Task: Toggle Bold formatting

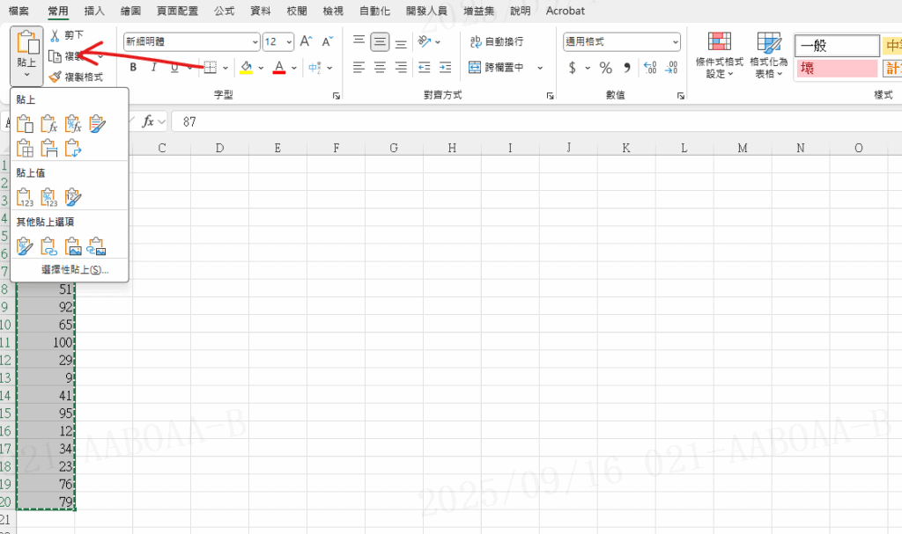Action: tap(134, 68)
